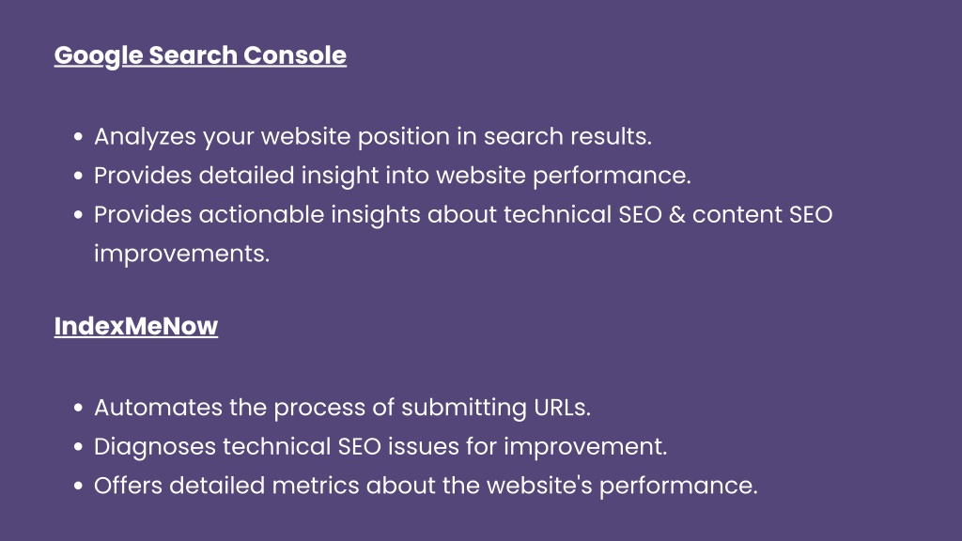Click the ampersand between technical SEO and content SEO

(676, 215)
